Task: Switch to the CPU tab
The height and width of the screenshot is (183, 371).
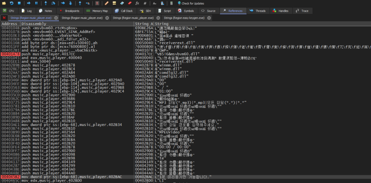Action: pos(9,11)
